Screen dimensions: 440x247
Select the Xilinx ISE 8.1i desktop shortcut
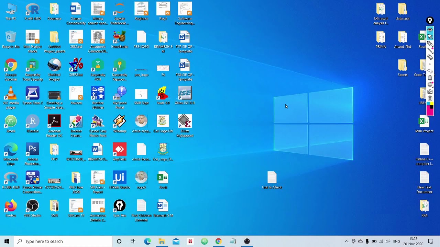(x=185, y=96)
